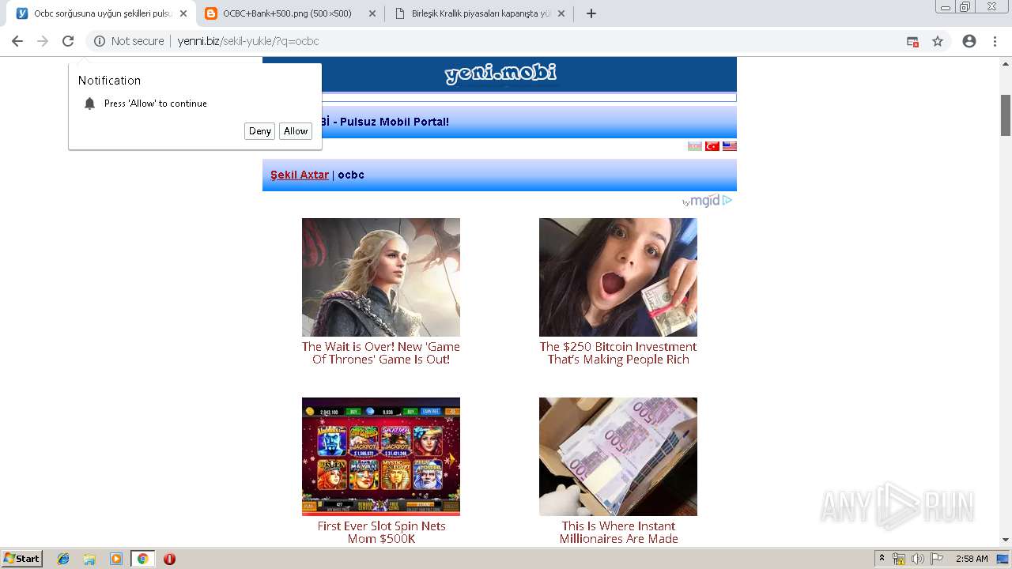
Task: Click the scrollbar up arrow
Action: coord(1006,62)
